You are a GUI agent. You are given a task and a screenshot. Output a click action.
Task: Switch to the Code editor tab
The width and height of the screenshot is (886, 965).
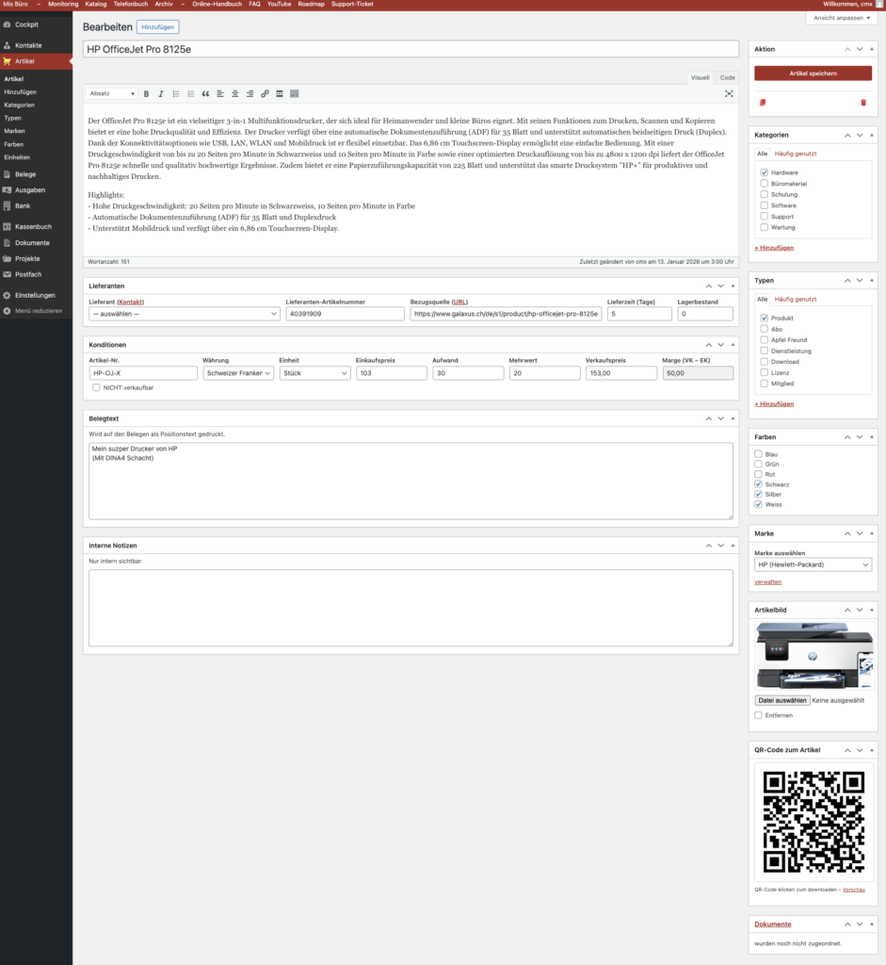click(x=727, y=77)
